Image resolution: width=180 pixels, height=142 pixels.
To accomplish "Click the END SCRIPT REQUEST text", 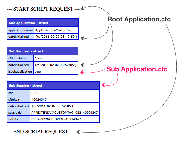I will 41,132.
